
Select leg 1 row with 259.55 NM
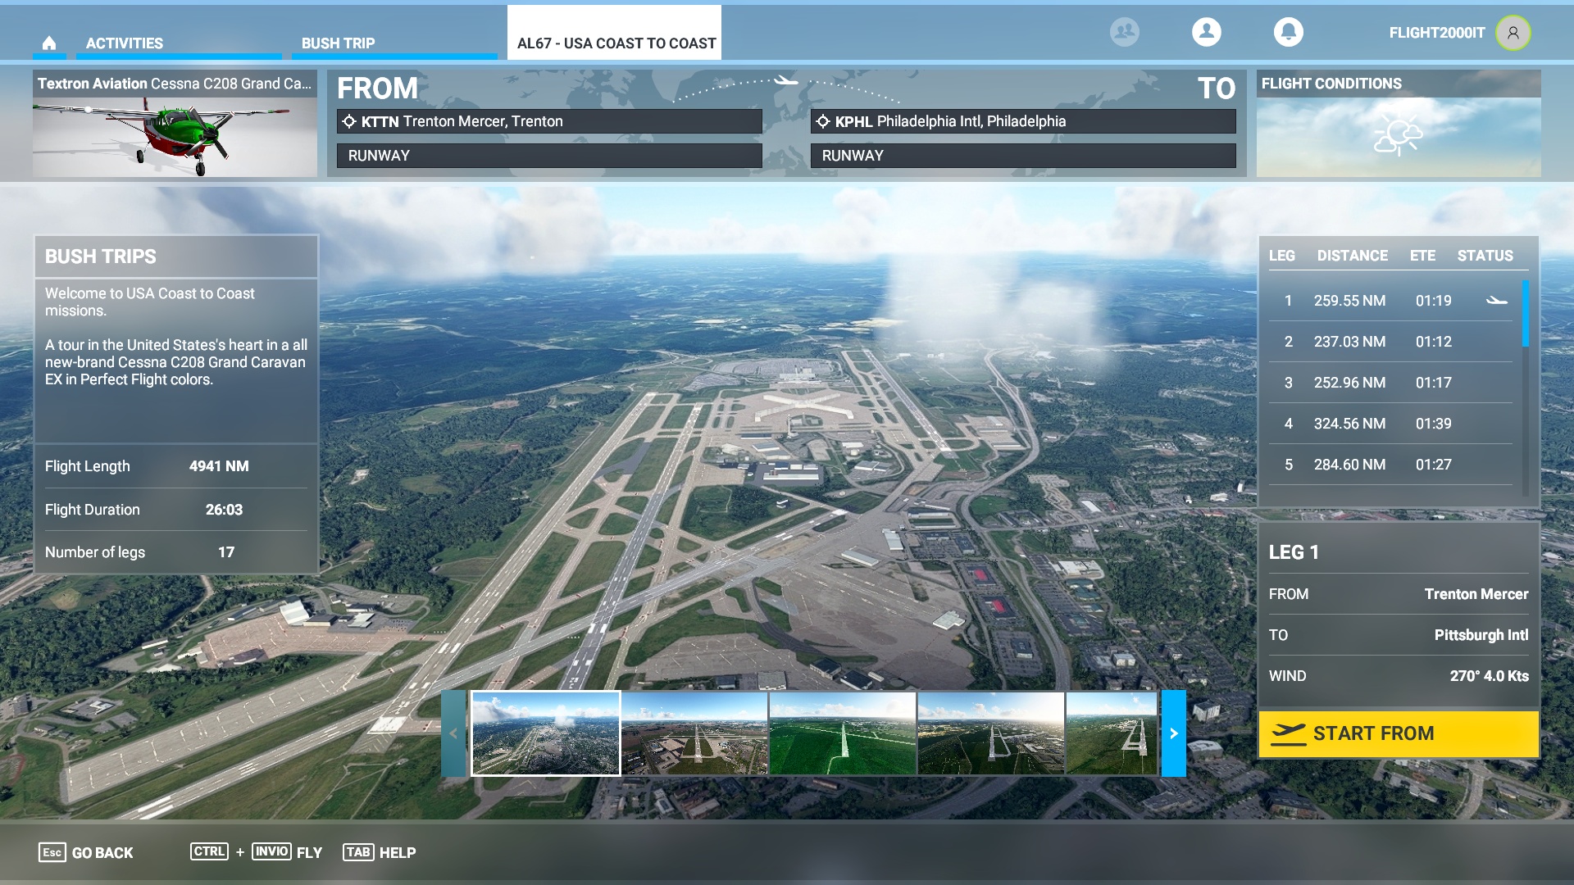coord(1391,301)
